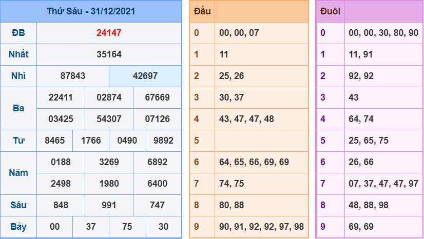Click Đuôi row values 07, 37, 47, 47, 97

[x=383, y=184]
